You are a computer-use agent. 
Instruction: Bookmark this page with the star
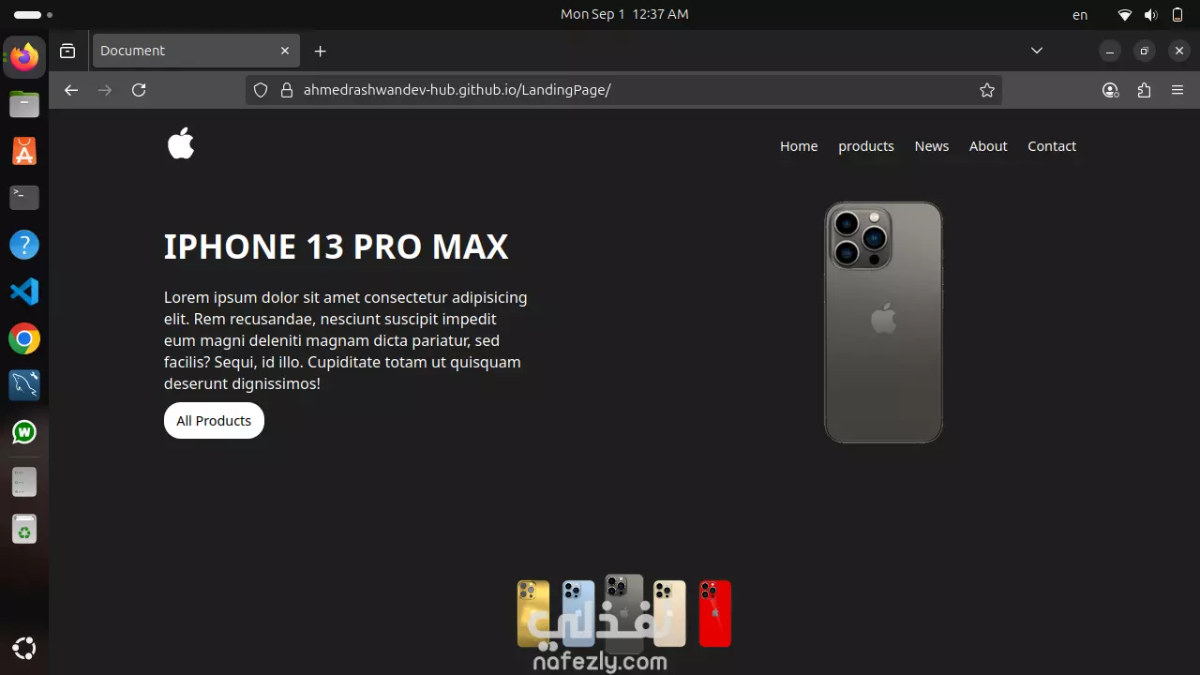(987, 90)
